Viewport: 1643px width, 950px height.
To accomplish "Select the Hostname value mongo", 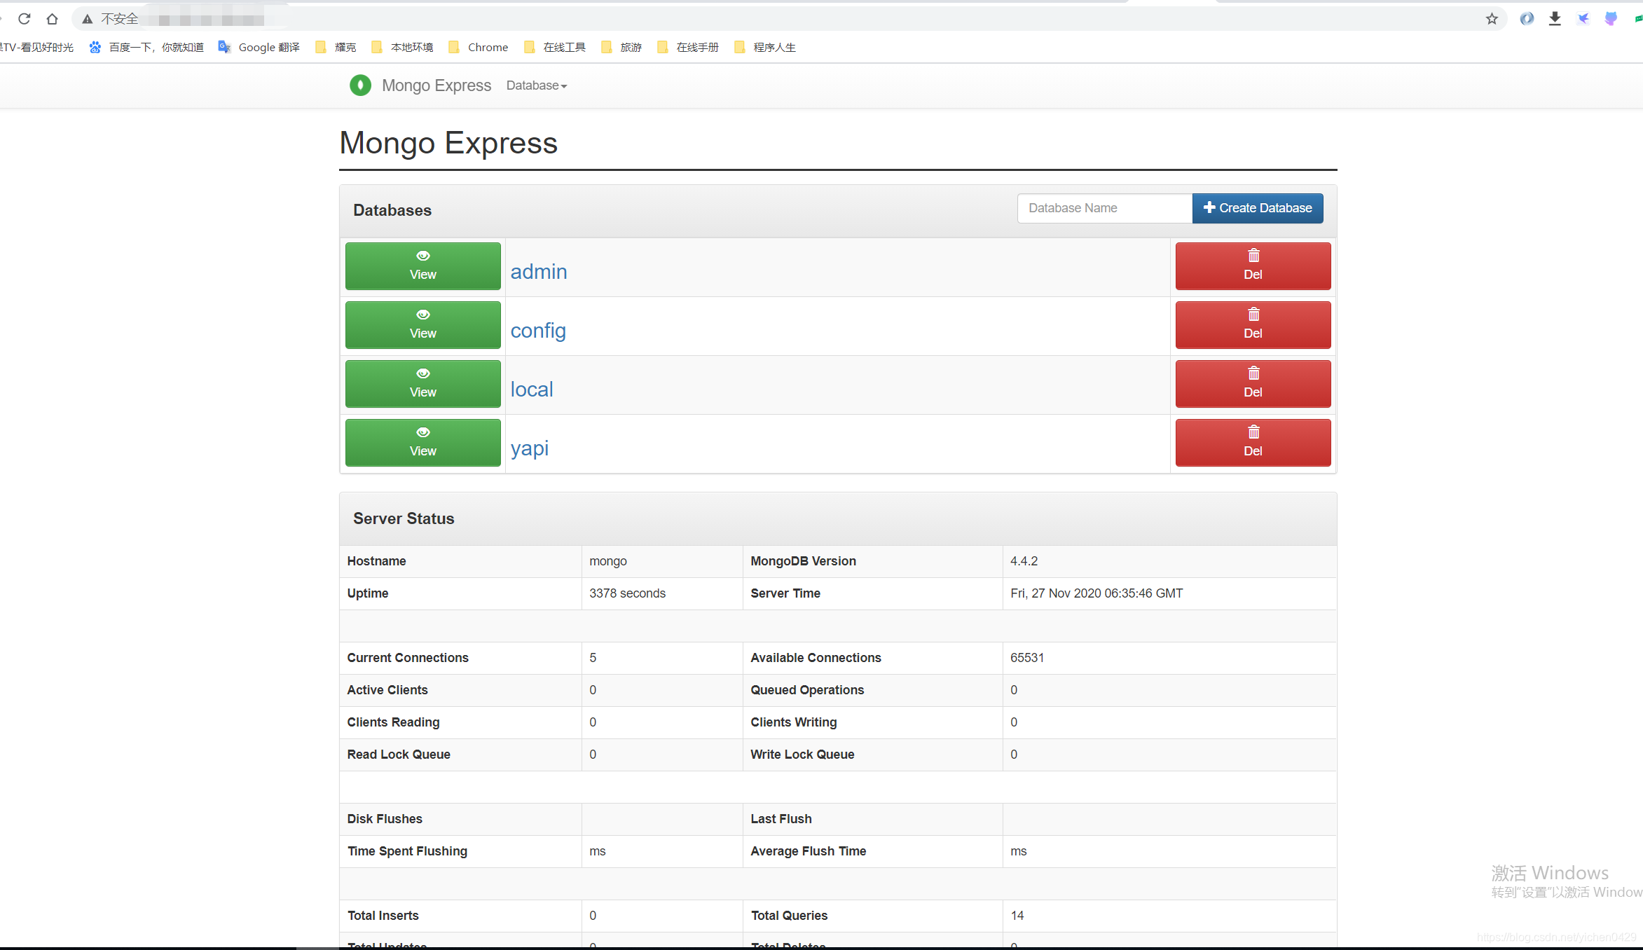I will pos(608,561).
